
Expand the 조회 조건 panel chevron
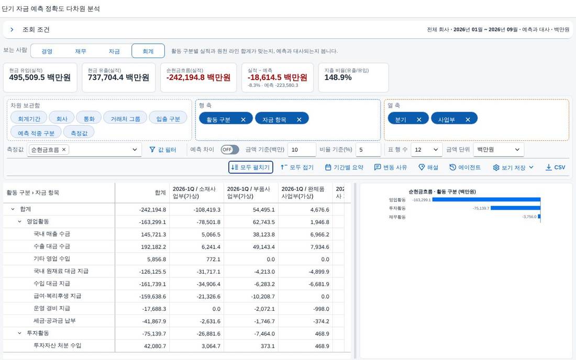(x=12, y=30)
